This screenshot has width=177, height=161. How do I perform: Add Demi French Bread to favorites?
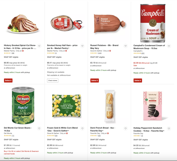(x=125, y=129)
